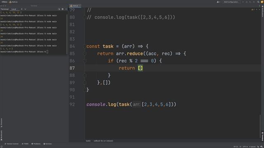Hide the Terminal panel with minus icon
The height and width of the screenshot is (148, 264).
(66, 9)
